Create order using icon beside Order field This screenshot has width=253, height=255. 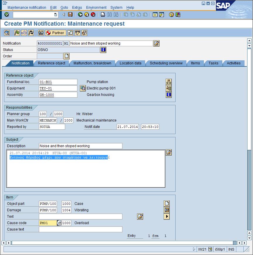(x=66, y=56)
